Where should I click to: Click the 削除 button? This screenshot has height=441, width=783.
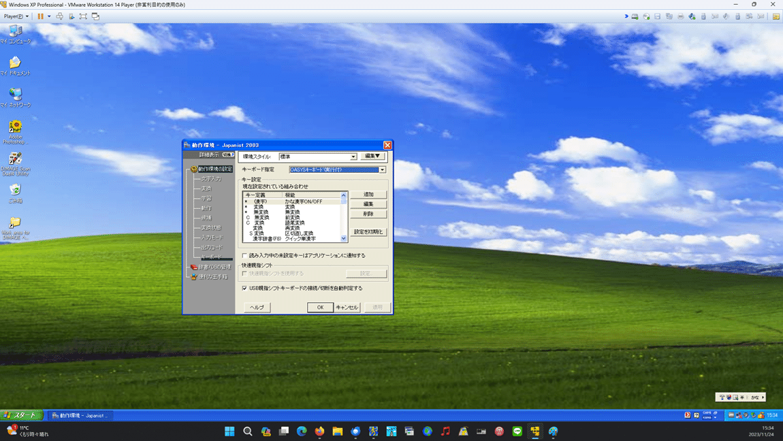click(x=368, y=214)
